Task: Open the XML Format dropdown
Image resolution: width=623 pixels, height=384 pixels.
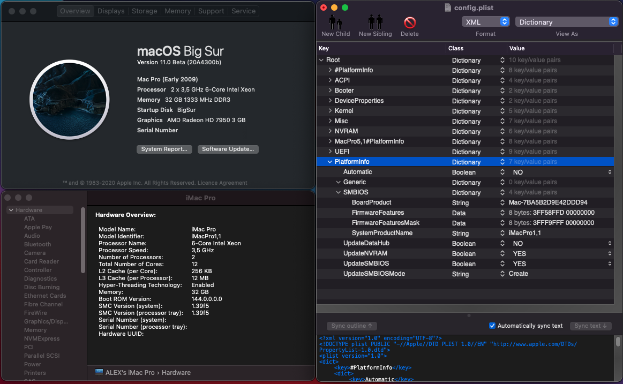Action: (x=485, y=22)
